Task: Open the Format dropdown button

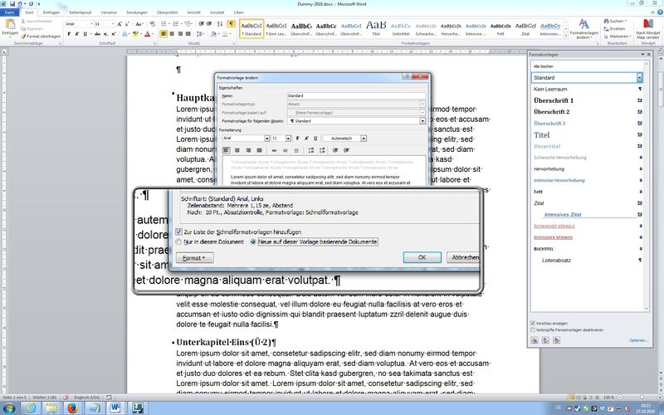Action: tap(196, 258)
